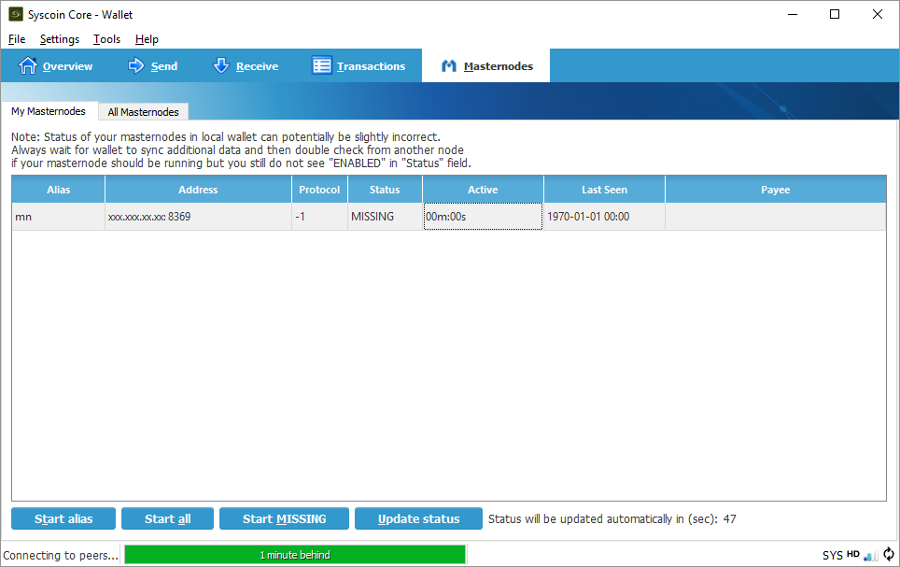Open the Settings menu
The image size is (900, 567).
[60, 39]
